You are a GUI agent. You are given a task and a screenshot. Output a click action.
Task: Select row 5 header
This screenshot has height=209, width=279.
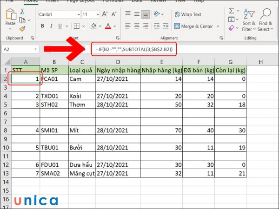pyautogui.click(x=6, y=104)
